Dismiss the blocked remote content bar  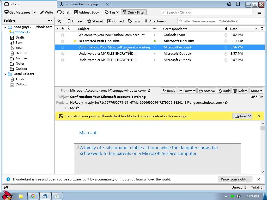point(258,116)
